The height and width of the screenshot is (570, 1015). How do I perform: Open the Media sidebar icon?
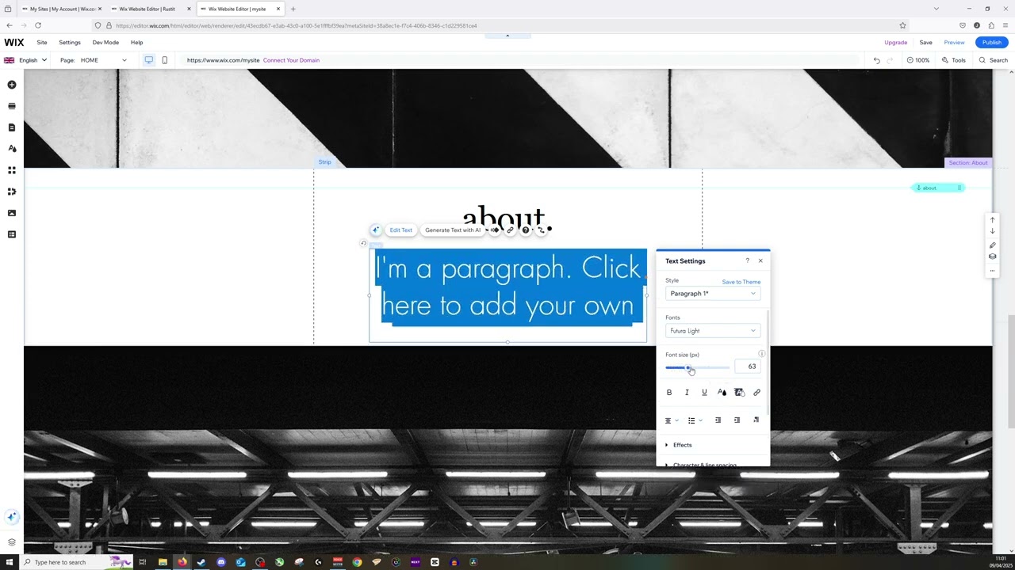coord(12,213)
